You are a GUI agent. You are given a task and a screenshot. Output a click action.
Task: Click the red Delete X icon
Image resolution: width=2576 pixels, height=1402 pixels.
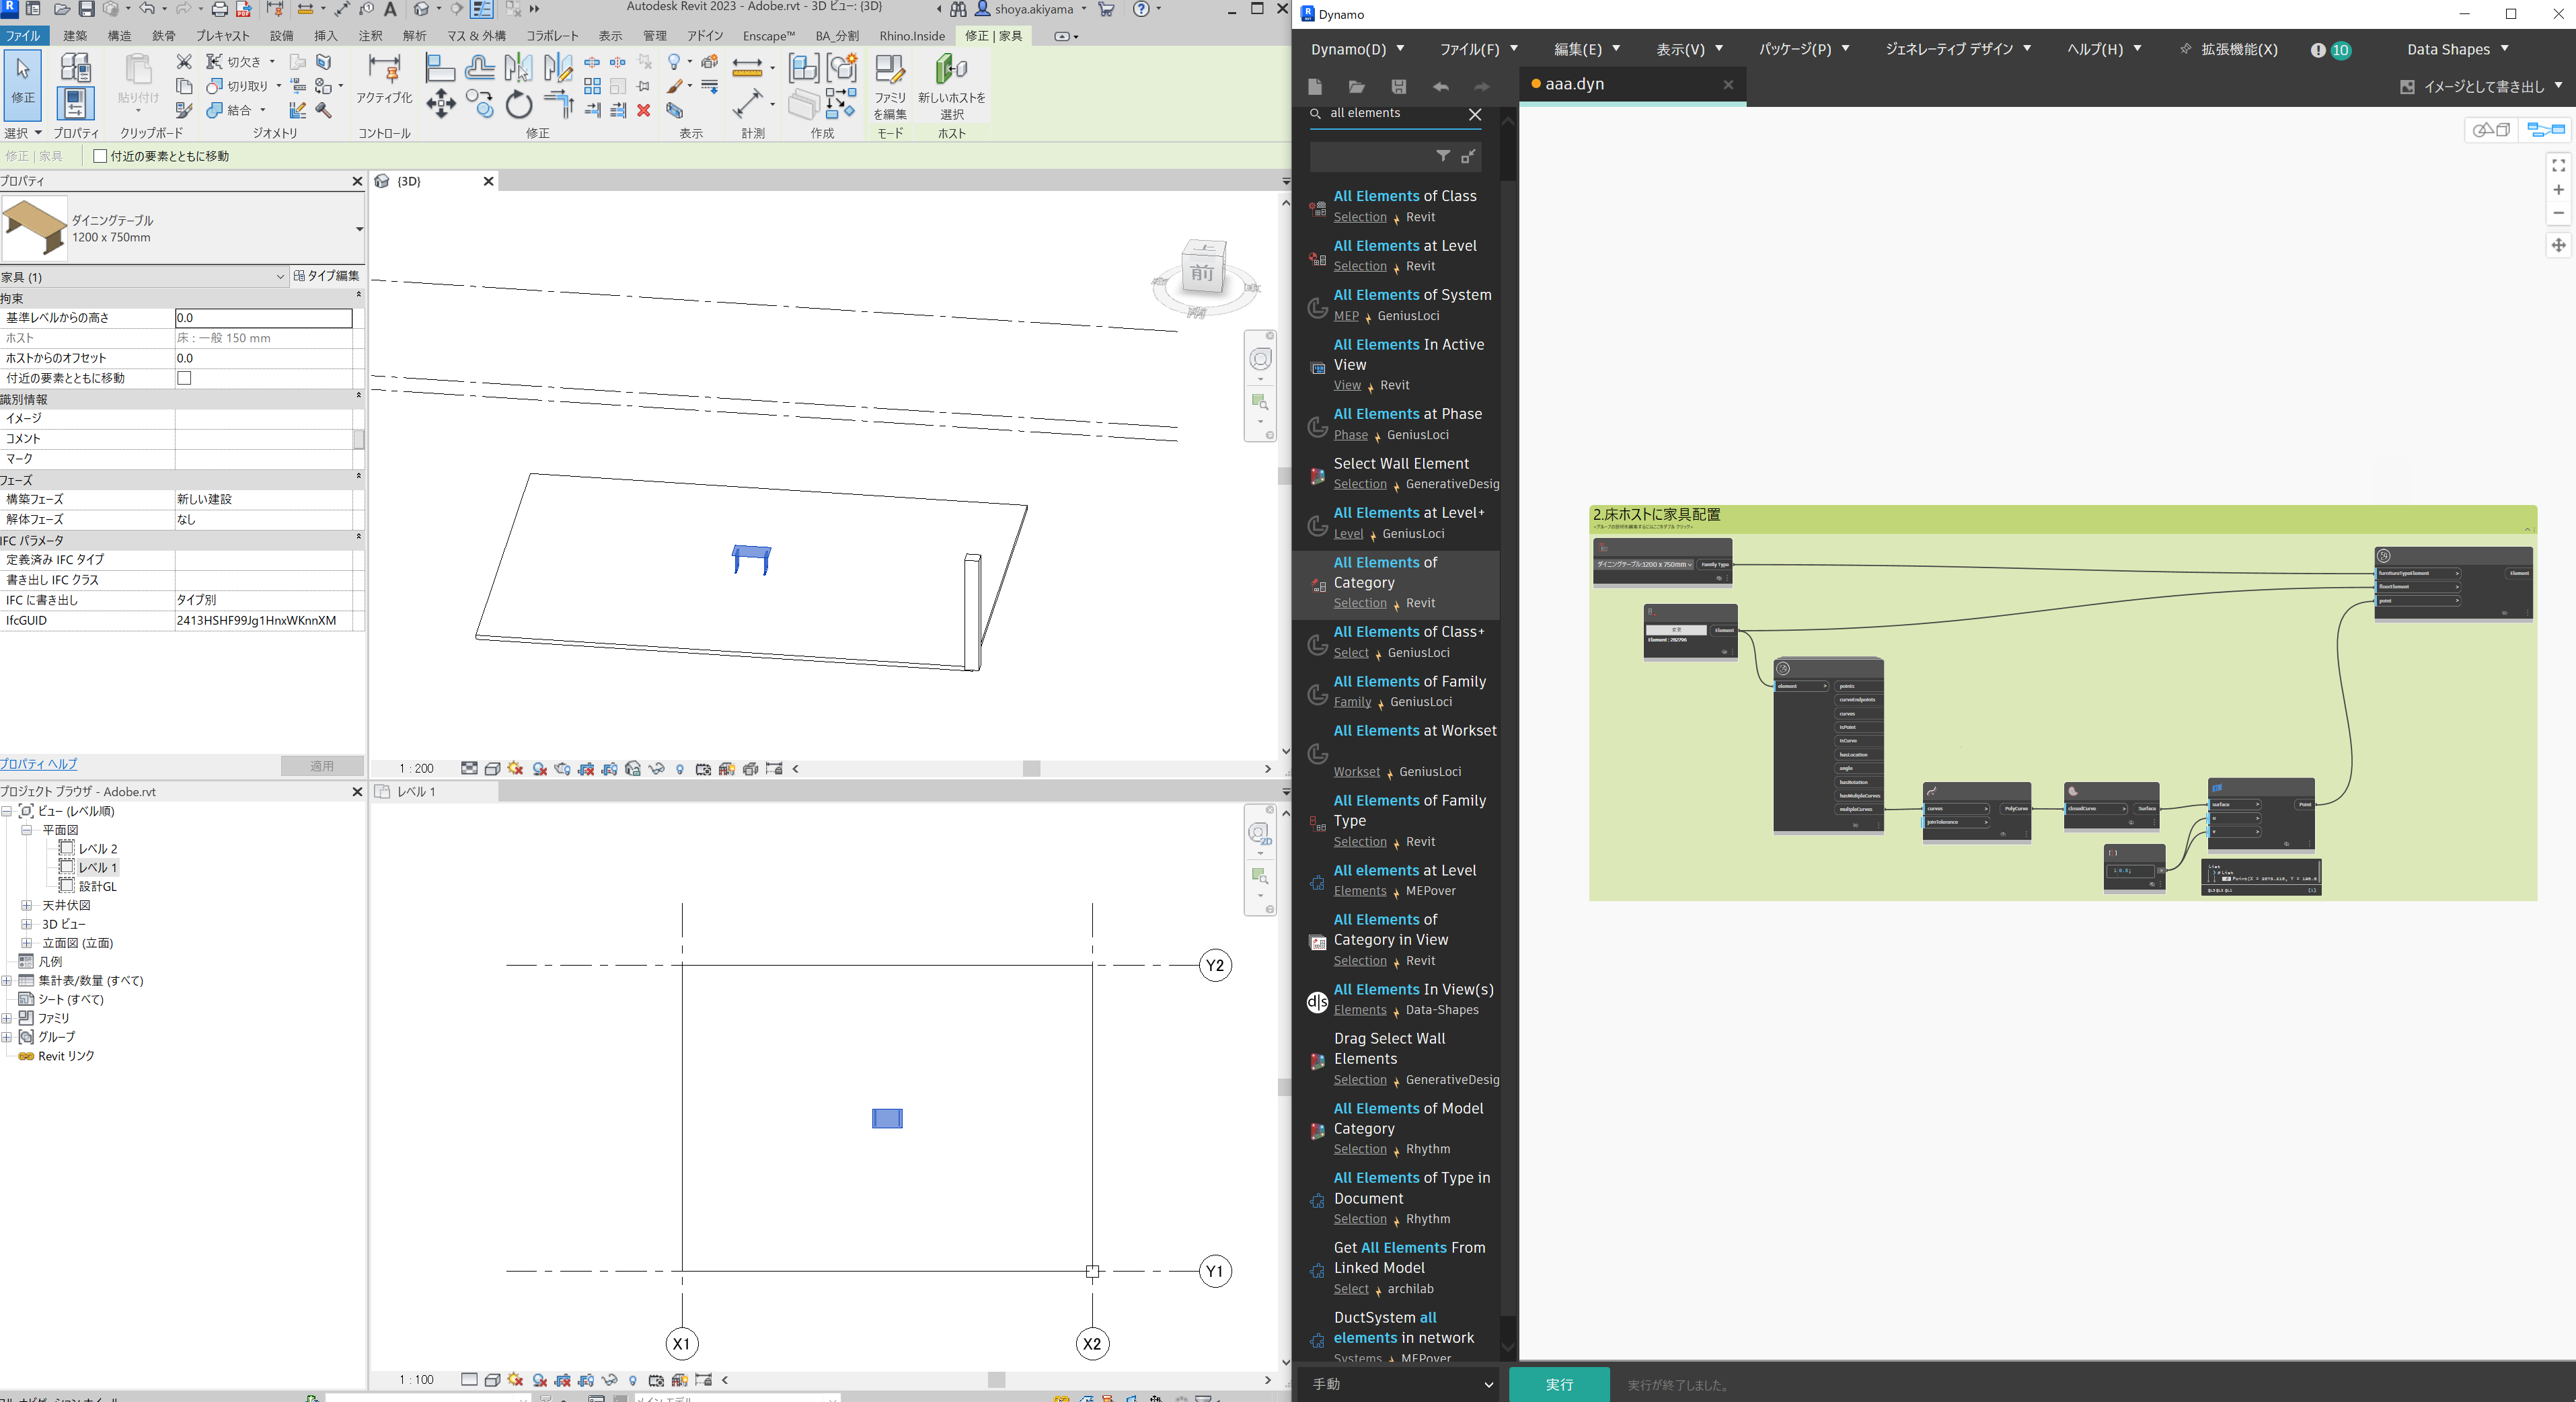(644, 111)
